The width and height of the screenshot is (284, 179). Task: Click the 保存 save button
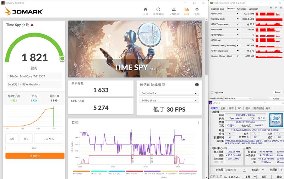click(26, 139)
